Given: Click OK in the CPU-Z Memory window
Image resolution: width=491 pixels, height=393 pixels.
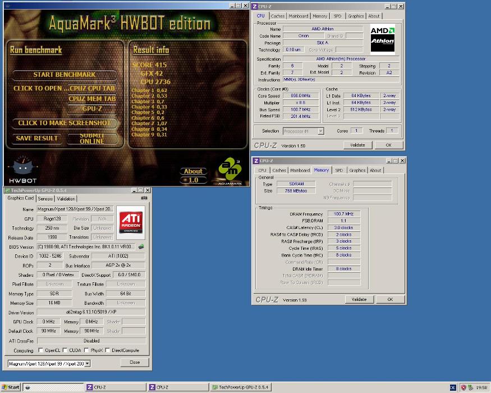Looking at the screenshot, I should pyautogui.click(x=390, y=299).
